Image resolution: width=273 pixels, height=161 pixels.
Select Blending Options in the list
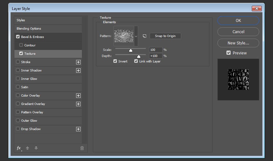point(29,29)
